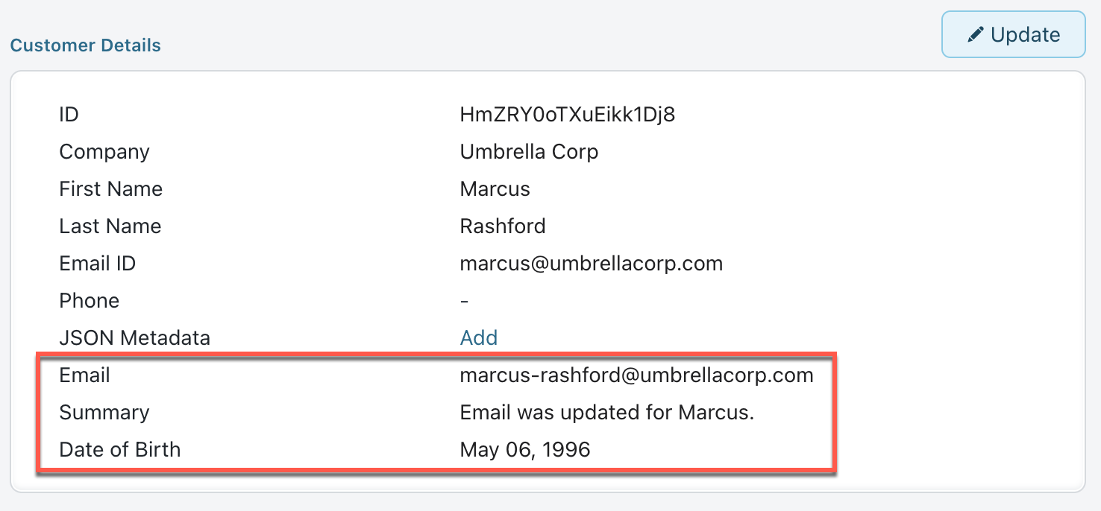The image size is (1101, 511).
Task: Open the Add link for JSON Metadata
Action: [479, 338]
